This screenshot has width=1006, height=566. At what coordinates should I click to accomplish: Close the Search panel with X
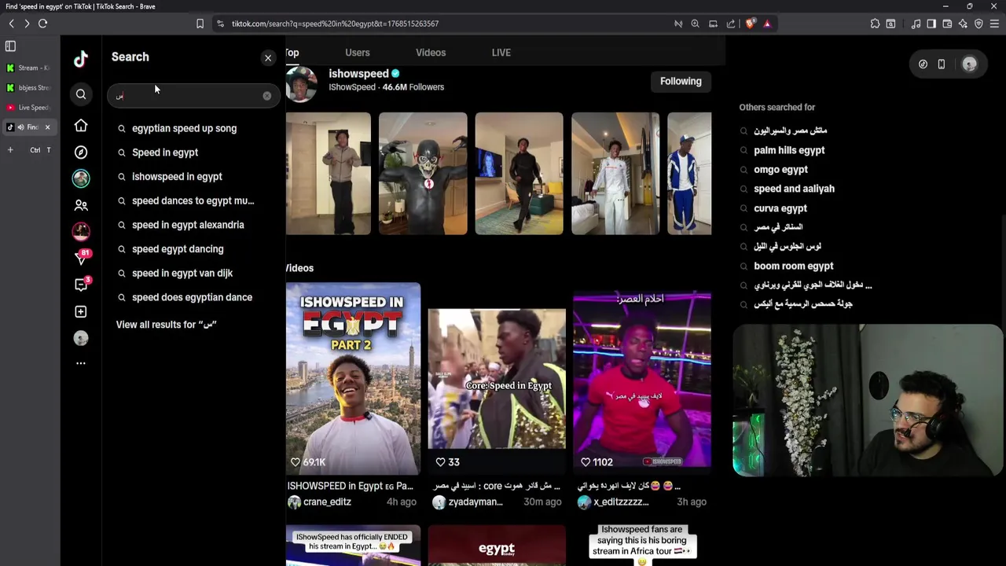[x=268, y=57]
